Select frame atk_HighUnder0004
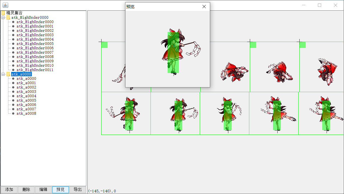Screen dimensions: 344x194 (x=35, y=39)
